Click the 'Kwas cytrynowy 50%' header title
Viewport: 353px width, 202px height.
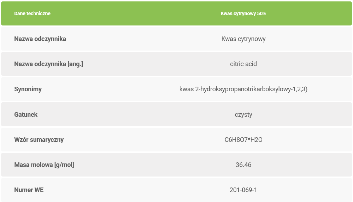243,13
